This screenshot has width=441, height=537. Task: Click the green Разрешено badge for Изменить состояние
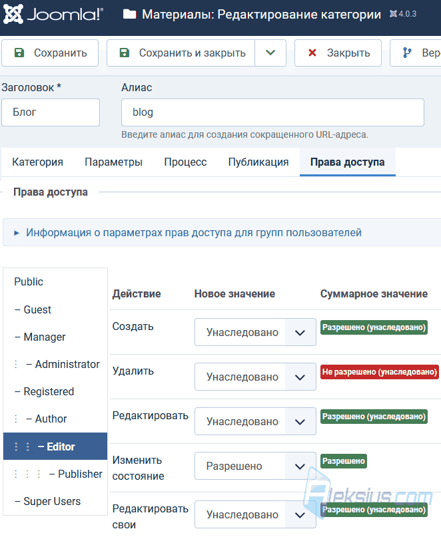pos(344,461)
